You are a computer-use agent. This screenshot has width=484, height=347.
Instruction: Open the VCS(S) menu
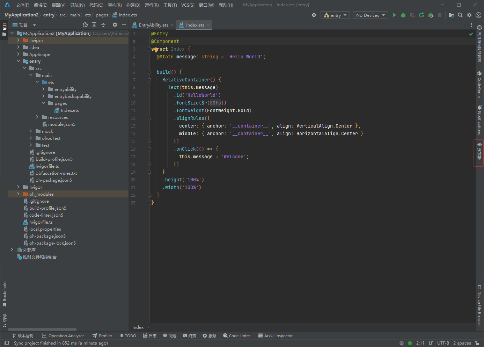click(188, 5)
